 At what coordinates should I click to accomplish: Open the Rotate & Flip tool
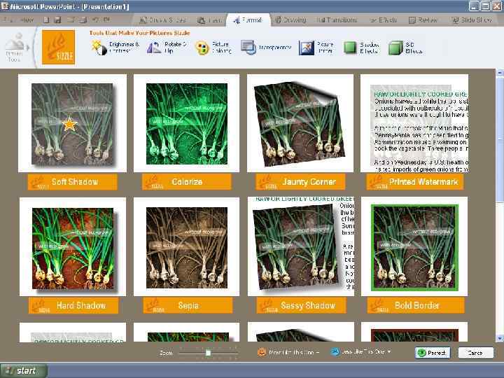point(167,48)
